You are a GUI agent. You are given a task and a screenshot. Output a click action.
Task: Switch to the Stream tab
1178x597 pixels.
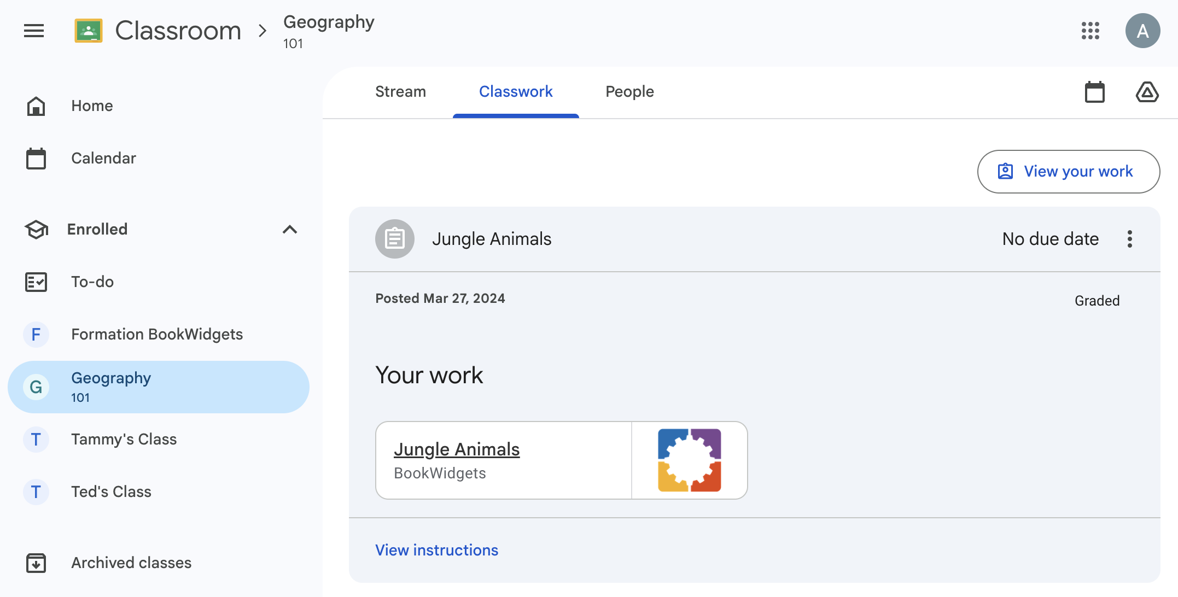[400, 92]
